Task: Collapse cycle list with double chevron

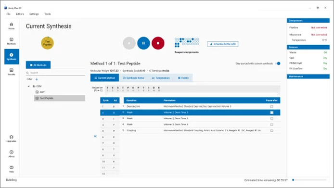Action: pos(95,136)
